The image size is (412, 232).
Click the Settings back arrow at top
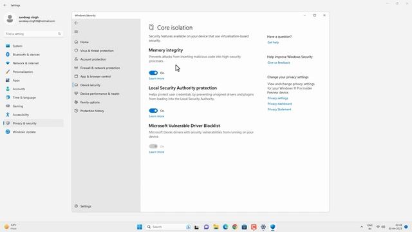[x=5, y=5]
